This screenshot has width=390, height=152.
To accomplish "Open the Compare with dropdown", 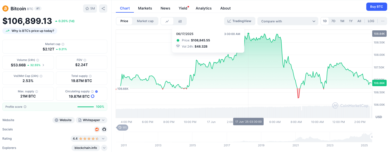I will 288,21.
